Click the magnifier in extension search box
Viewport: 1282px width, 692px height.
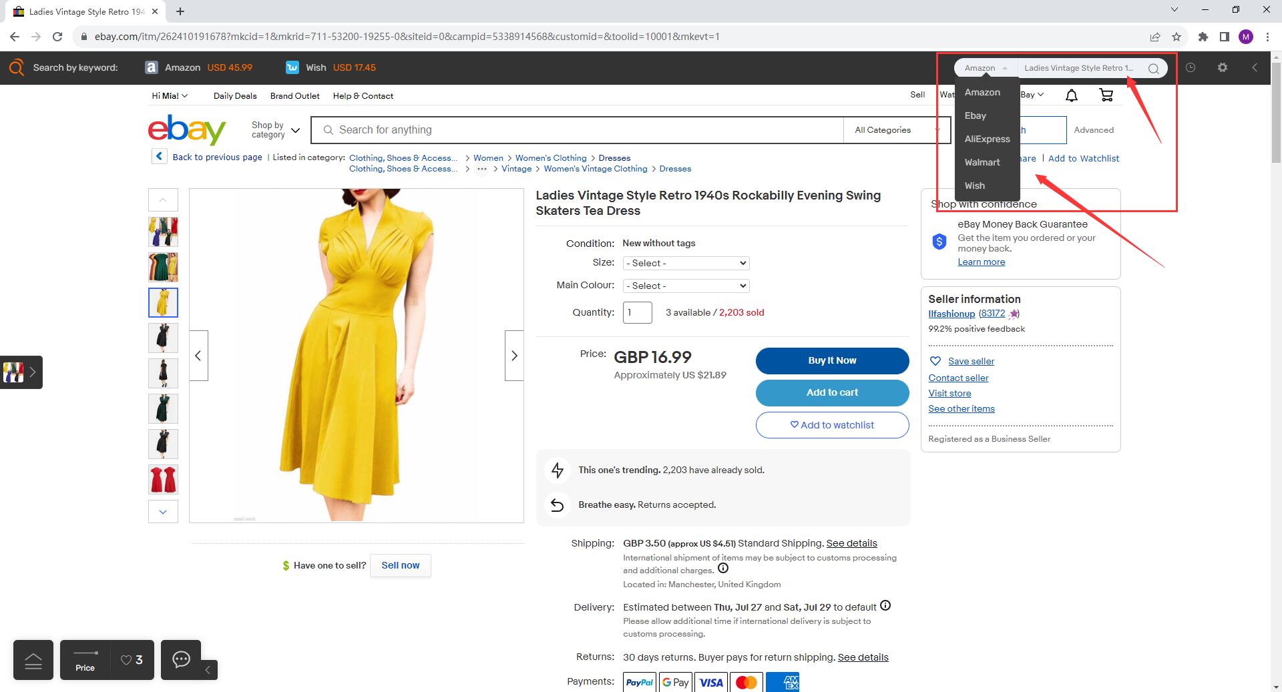click(x=1153, y=68)
